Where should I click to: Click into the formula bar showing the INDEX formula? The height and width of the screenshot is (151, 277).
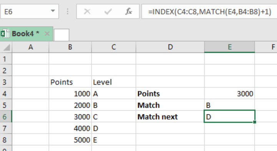(209, 12)
